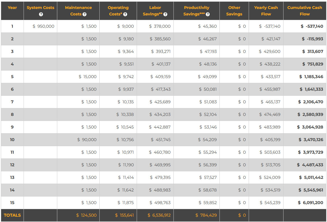Click the year 15 row number
Screen dimensions: 327x222
12,203
